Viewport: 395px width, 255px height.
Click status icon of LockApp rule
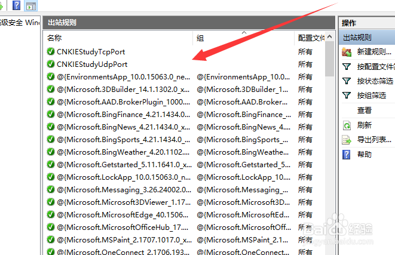[x=51, y=177]
